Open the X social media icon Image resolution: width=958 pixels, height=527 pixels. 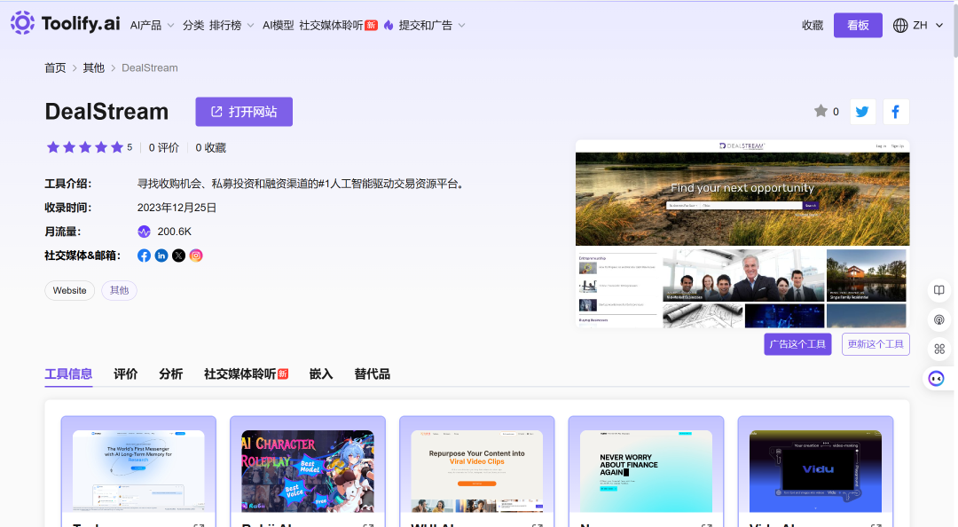point(178,256)
